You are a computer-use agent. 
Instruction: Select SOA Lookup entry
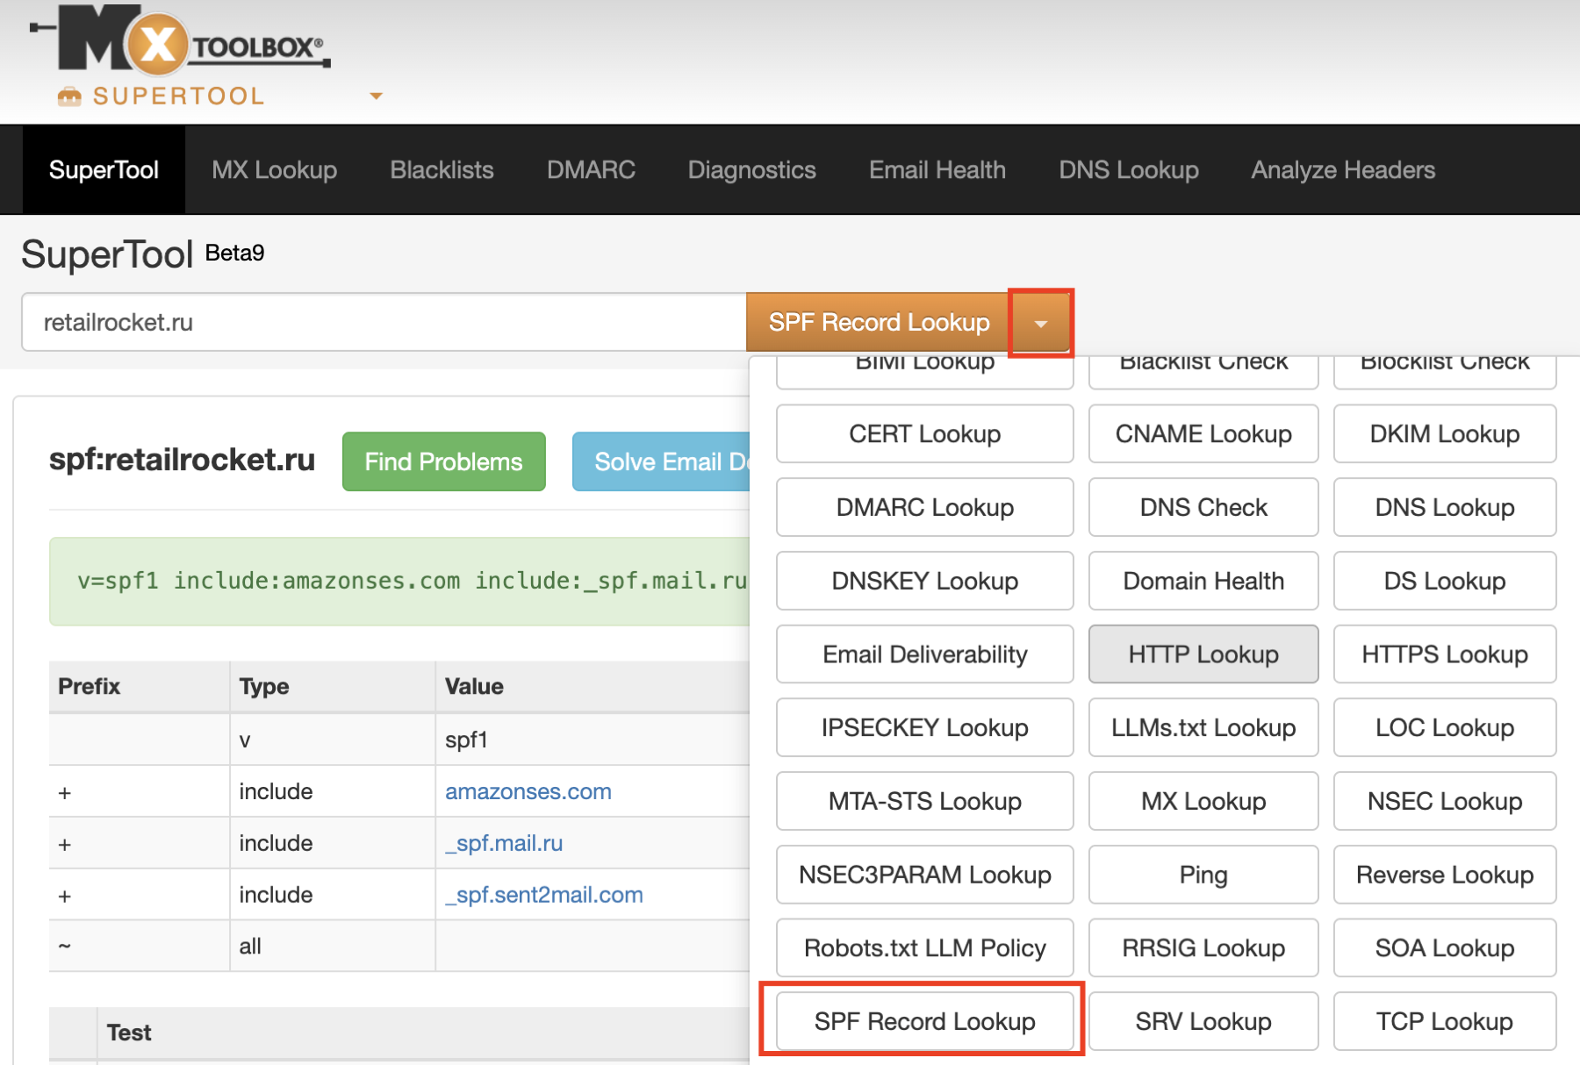(x=1445, y=948)
